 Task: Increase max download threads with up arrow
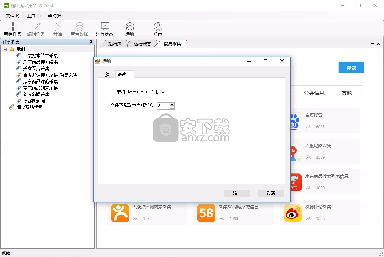[172, 104]
